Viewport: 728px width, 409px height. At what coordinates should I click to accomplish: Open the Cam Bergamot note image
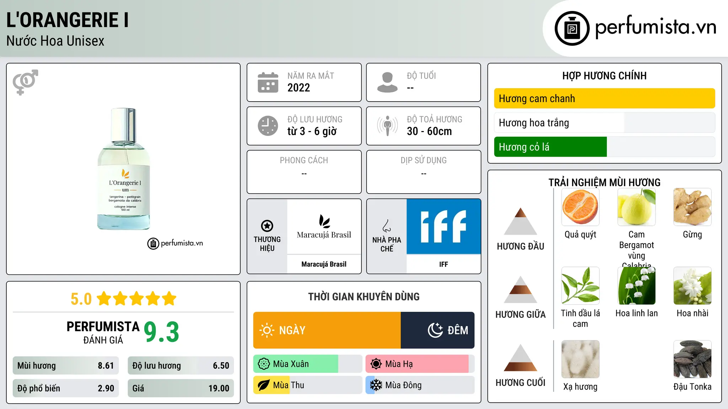pos(637,207)
